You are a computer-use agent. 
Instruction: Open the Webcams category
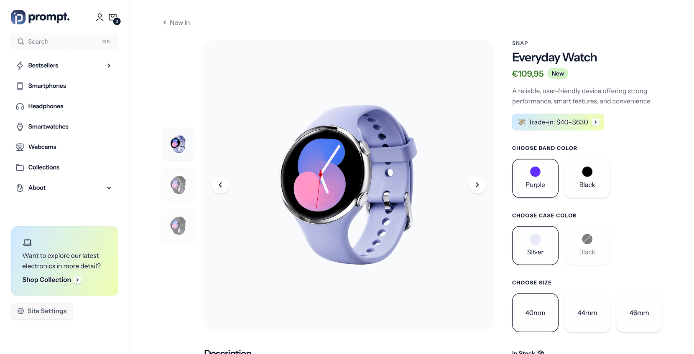(42, 147)
